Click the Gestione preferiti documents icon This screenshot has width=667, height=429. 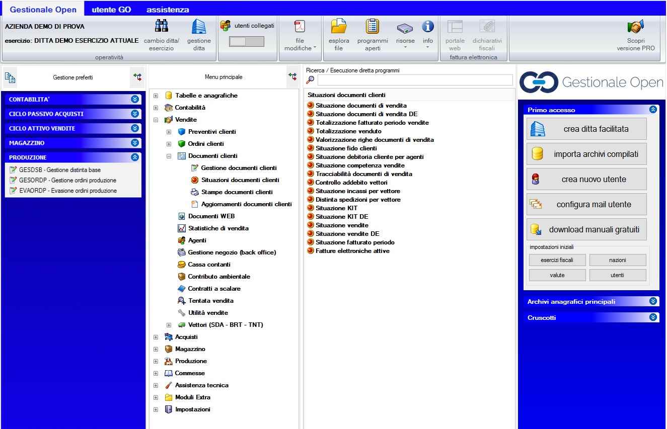click(10, 77)
